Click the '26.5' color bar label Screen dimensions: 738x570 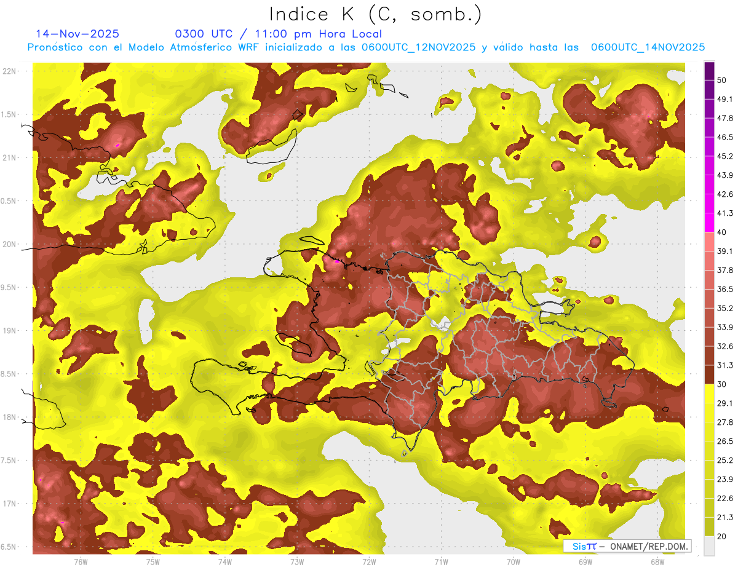[x=724, y=441]
